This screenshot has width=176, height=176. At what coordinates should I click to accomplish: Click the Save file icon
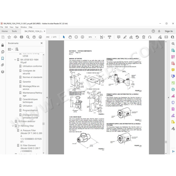(3, 37)
